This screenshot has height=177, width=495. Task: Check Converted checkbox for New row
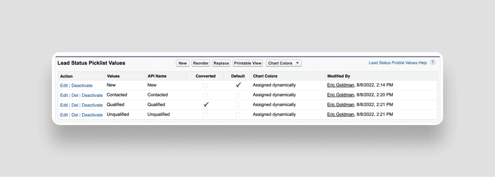tap(205, 85)
